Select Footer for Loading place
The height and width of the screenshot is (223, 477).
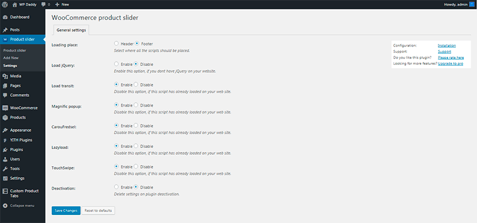click(x=137, y=44)
